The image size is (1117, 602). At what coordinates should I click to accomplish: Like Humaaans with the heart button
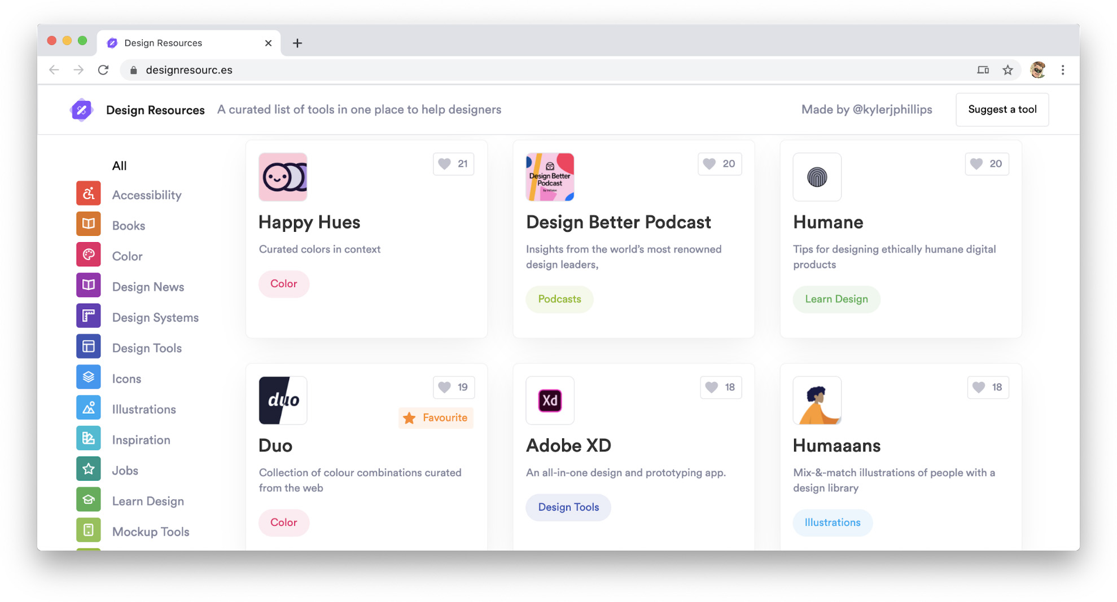(988, 387)
